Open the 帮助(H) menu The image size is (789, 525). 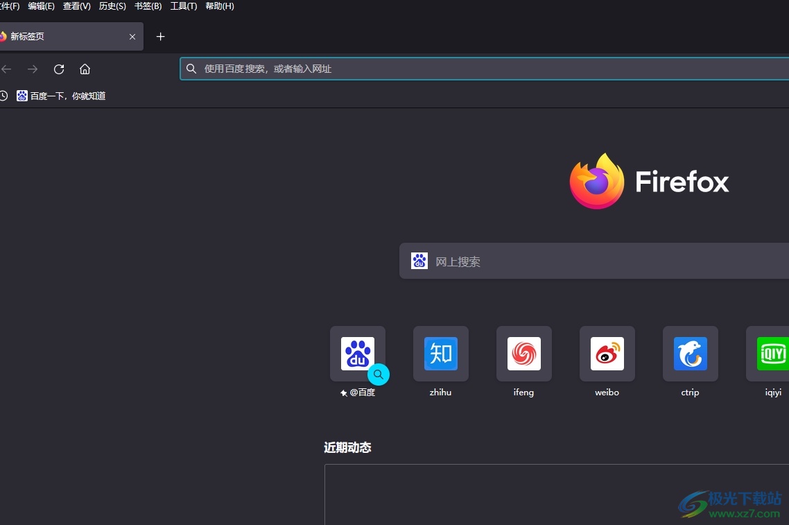click(219, 6)
